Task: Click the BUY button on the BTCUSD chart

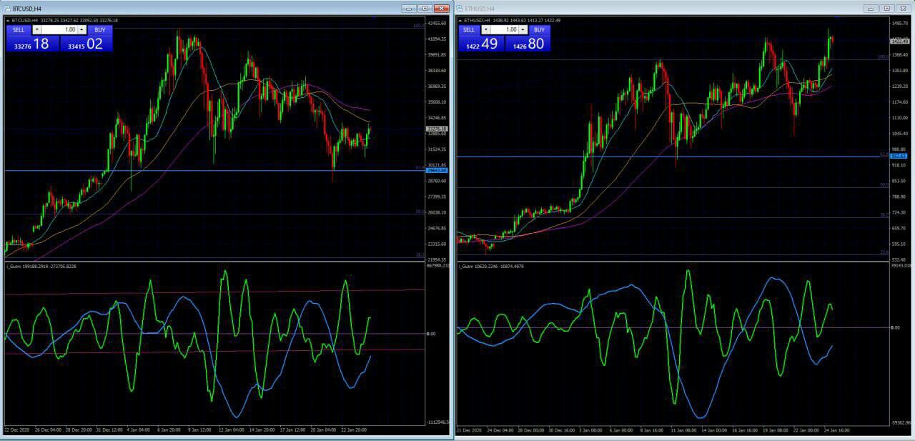Action: coord(99,30)
